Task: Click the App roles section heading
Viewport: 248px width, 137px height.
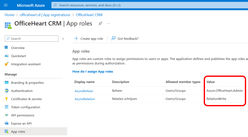Action: tap(81, 51)
